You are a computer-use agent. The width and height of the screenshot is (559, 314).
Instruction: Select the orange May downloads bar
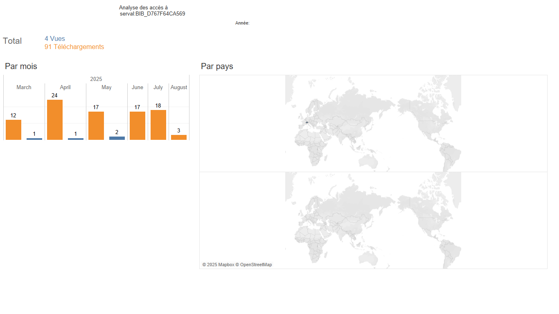click(x=96, y=126)
